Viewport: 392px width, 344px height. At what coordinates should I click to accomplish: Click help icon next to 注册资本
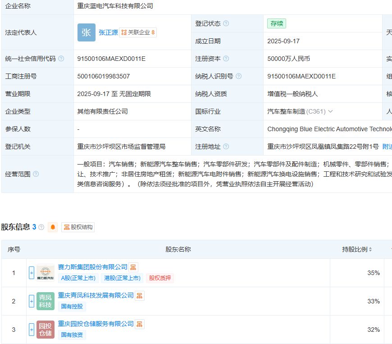click(x=226, y=59)
